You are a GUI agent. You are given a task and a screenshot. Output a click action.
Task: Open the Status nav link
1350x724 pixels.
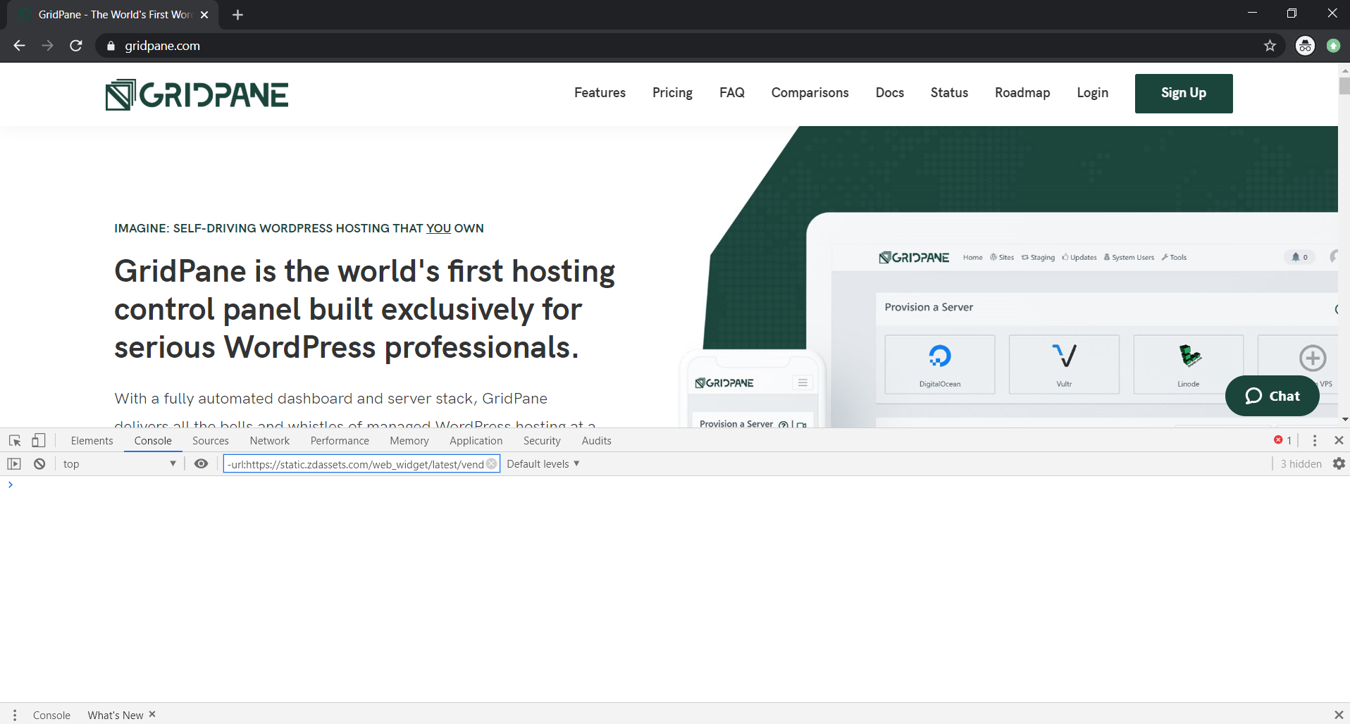[949, 93]
